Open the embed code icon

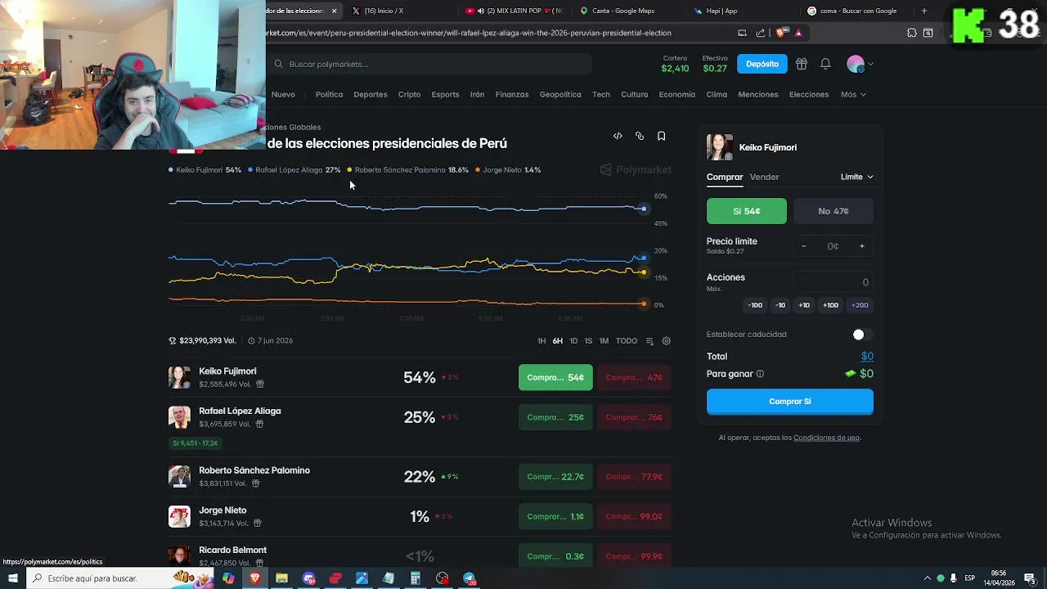[618, 136]
